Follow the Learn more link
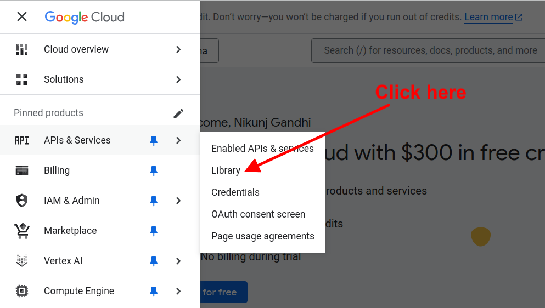Viewport: 545px width, 308px height. 488,17
